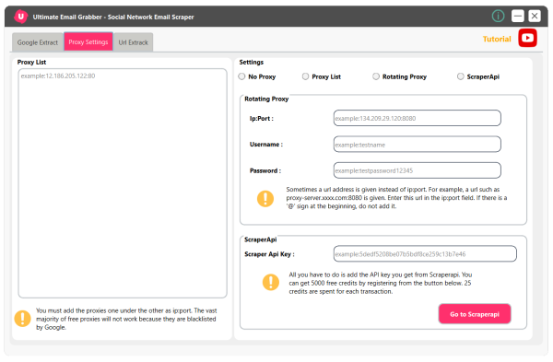Focus the Ip:Port input field

click(x=418, y=118)
